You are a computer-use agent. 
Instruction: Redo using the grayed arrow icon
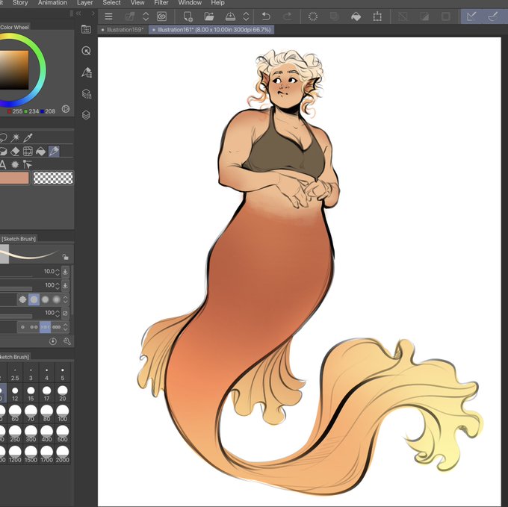[x=288, y=16]
